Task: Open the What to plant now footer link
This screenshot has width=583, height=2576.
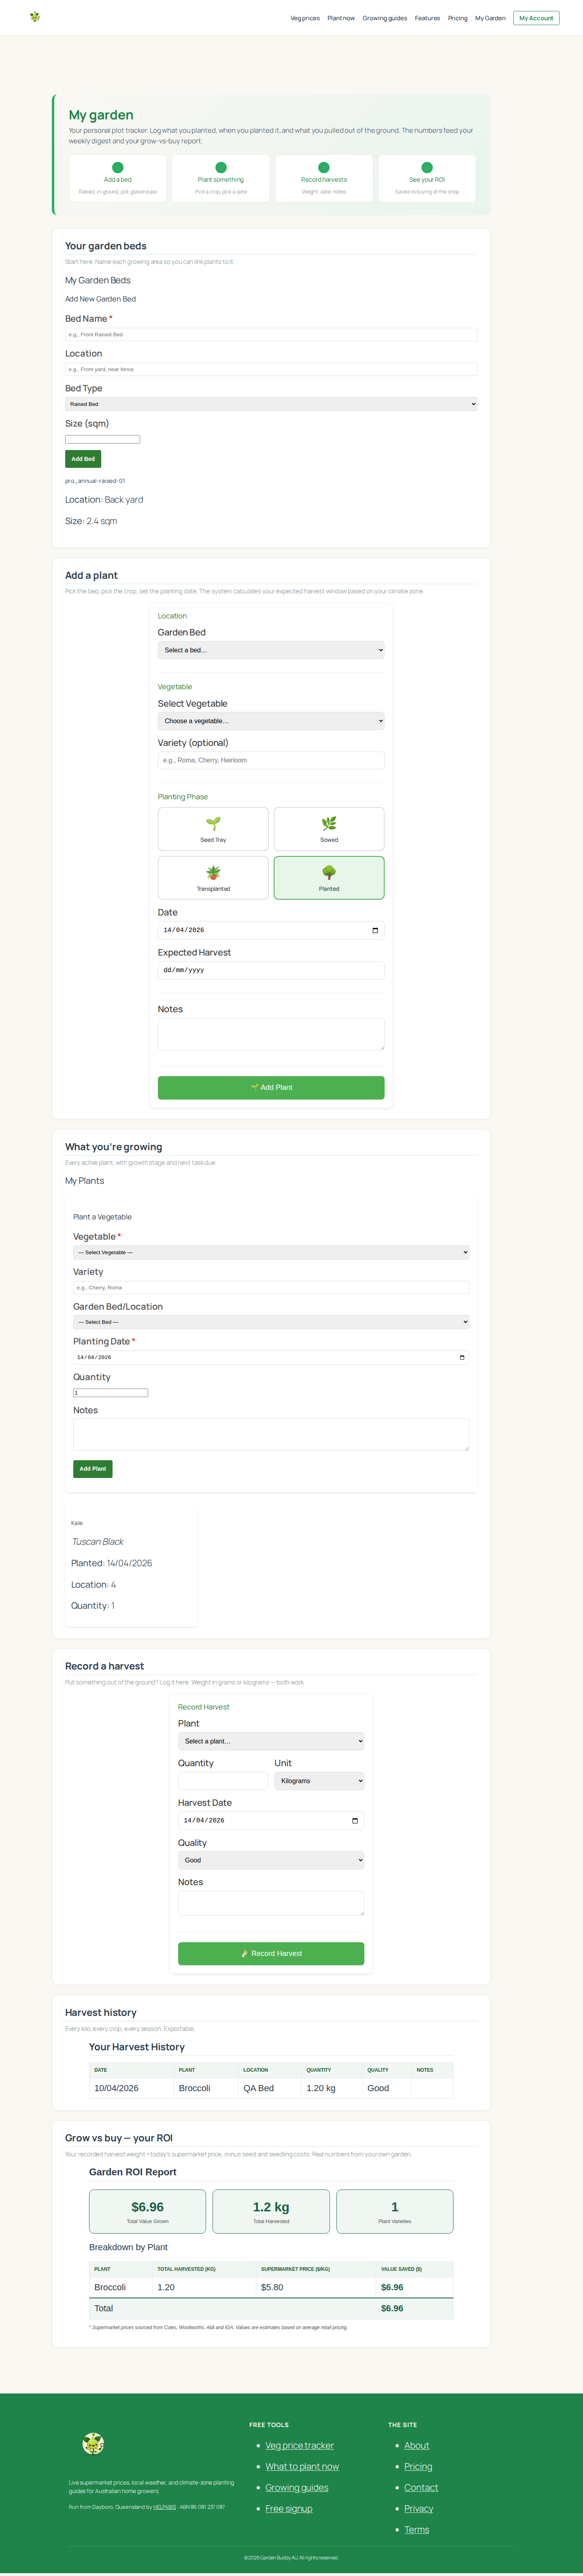Action: tap(302, 2466)
